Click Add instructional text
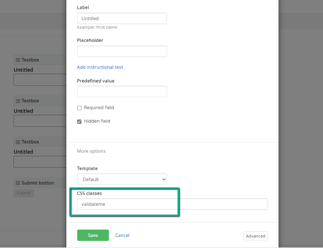Screen dimensions: 323x248 click(x=100, y=67)
